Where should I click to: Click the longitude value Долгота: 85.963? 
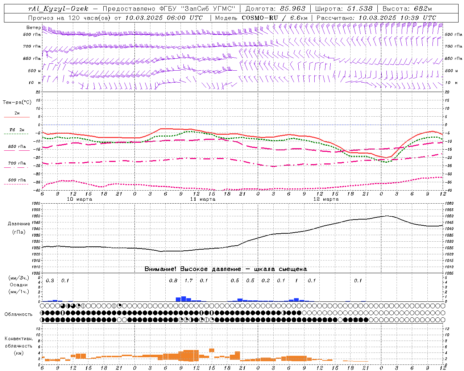click(275, 9)
